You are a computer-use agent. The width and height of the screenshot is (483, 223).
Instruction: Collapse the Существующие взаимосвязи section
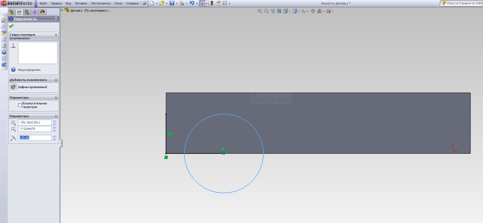pyautogui.click(x=56, y=35)
